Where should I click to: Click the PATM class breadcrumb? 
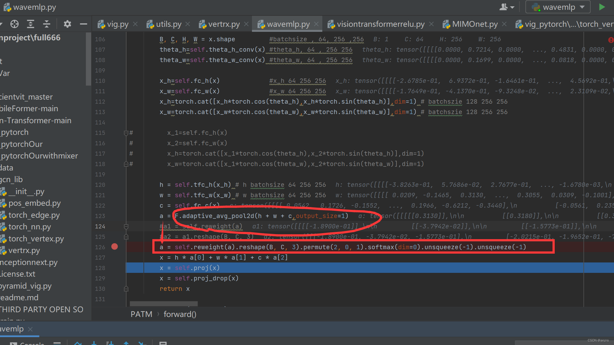(x=141, y=314)
